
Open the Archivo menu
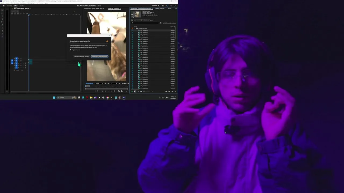click(2, 3)
